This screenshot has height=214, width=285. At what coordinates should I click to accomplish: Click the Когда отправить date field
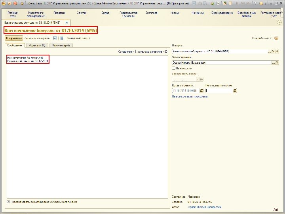click(x=186, y=90)
